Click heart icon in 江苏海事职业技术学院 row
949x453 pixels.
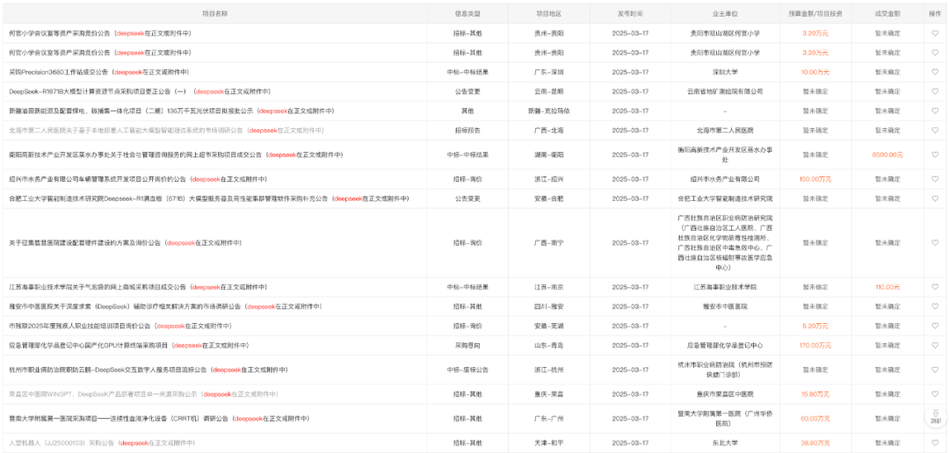(934, 287)
